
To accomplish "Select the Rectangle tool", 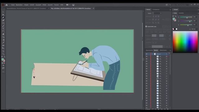I will pyautogui.click(x=3, y=23).
